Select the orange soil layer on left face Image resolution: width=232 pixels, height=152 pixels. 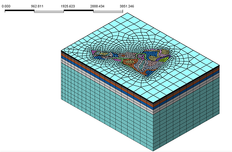coord(107,80)
